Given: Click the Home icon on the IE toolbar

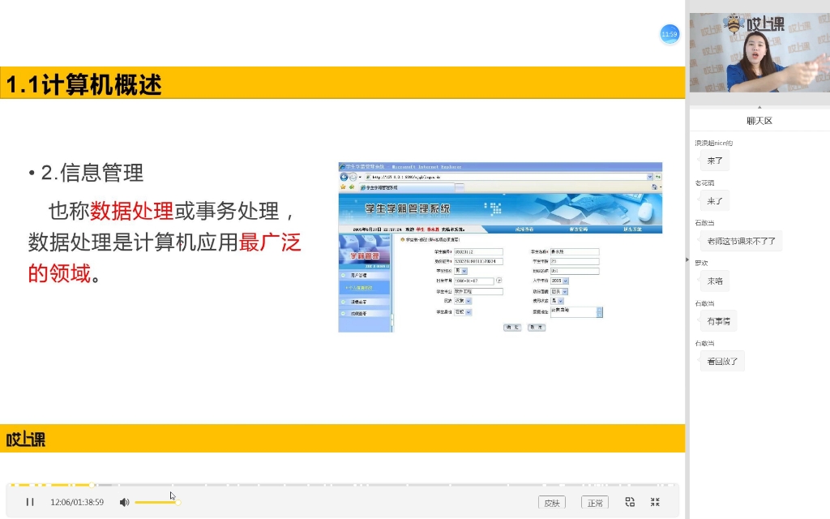Looking at the screenshot, I should (x=653, y=187).
